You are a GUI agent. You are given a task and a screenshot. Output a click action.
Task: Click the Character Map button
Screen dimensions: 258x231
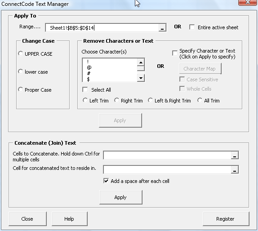pyautogui.click(x=200, y=69)
